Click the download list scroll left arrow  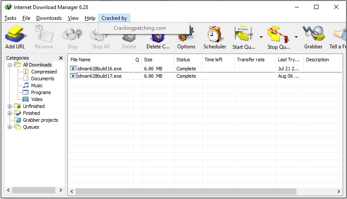pyautogui.click(x=72, y=192)
